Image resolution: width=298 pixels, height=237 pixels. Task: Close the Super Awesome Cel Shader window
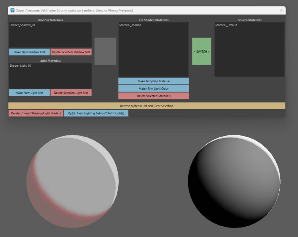281,10
